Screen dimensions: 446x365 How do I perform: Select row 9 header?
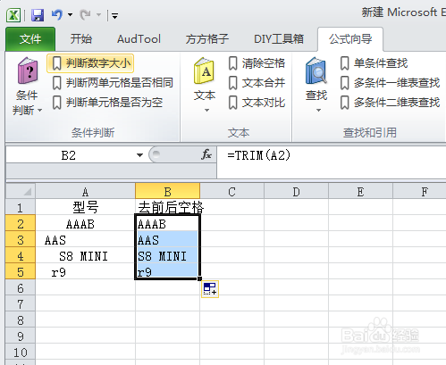tap(21, 336)
